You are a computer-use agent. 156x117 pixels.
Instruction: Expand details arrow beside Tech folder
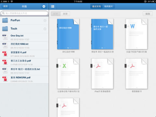45,29
